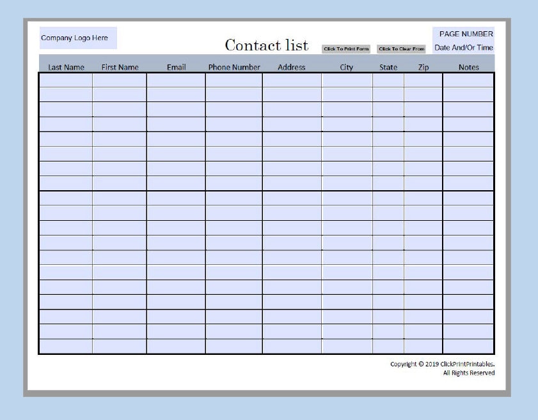Click the Address column header
The height and width of the screenshot is (420, 538).
tap(292, 67)
